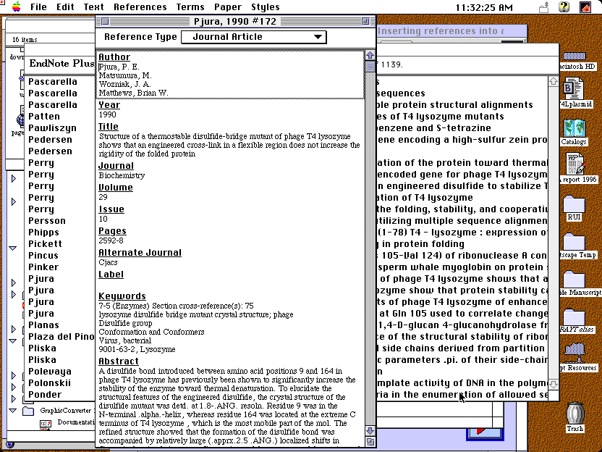
Task: Open the Reference Type dropdown
Action: [254, 37]
